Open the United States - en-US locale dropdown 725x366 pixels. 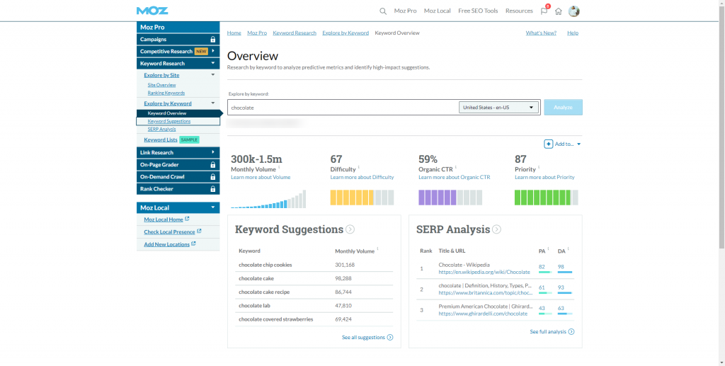498,107
